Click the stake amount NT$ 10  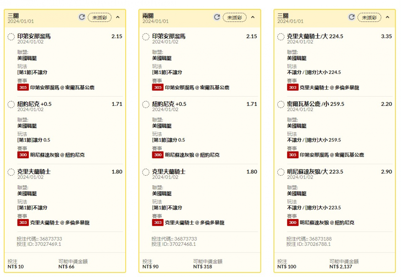pos(16,267)
